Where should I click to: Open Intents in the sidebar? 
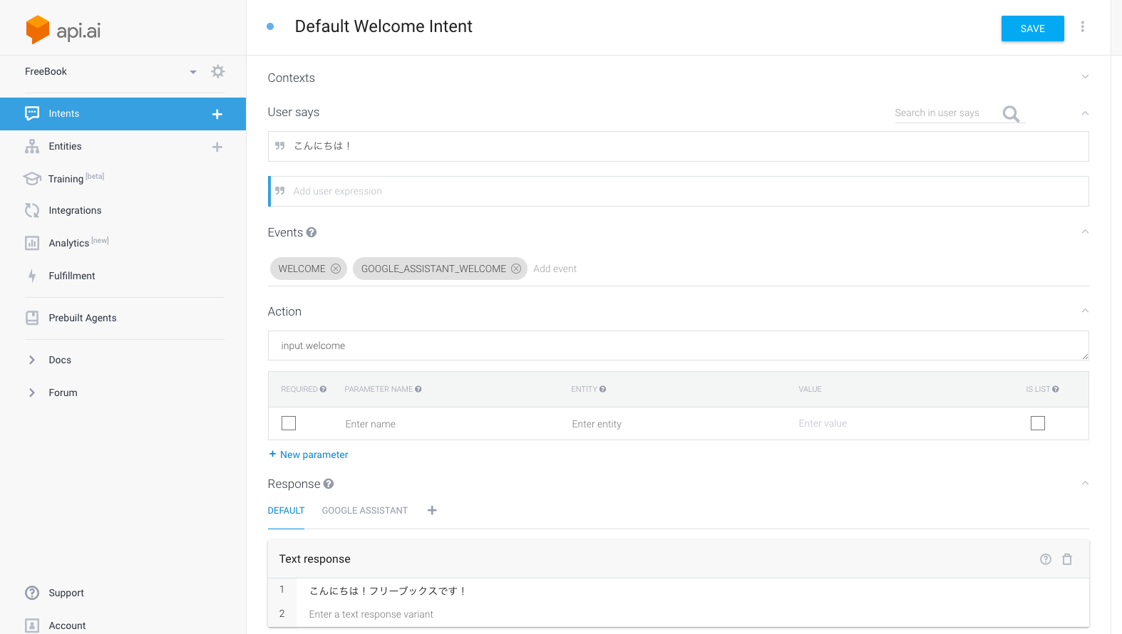click(x=64, y=113)
